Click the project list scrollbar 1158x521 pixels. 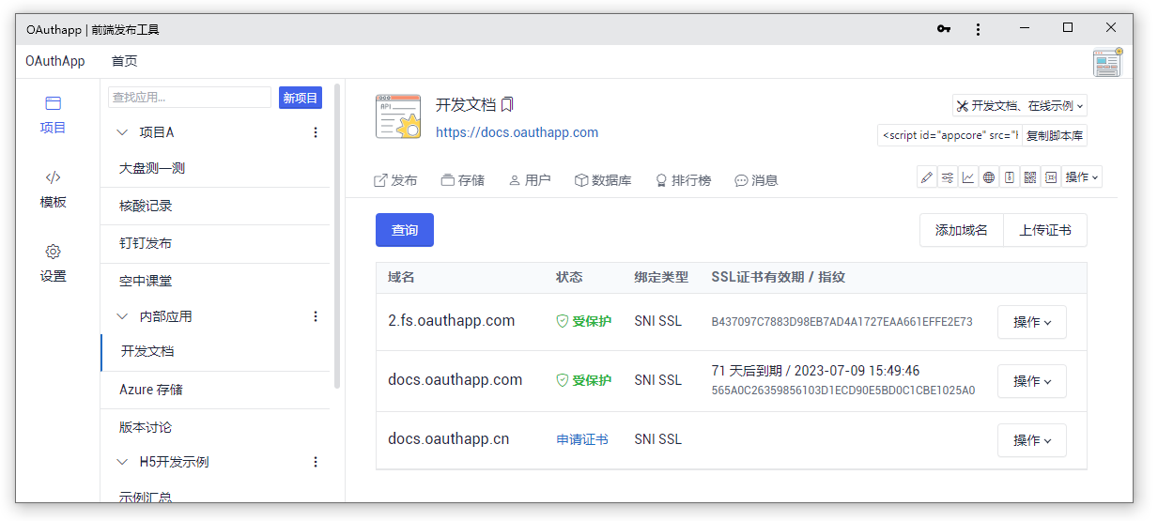click(337, 236)
